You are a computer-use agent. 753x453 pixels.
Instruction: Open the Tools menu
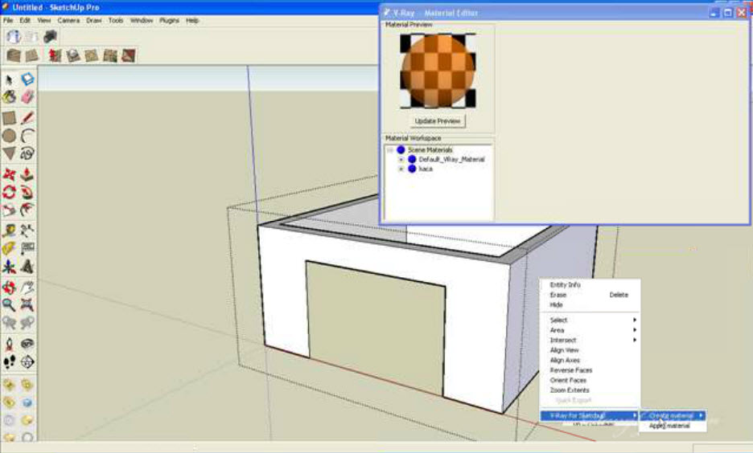[x=115, y=21]
